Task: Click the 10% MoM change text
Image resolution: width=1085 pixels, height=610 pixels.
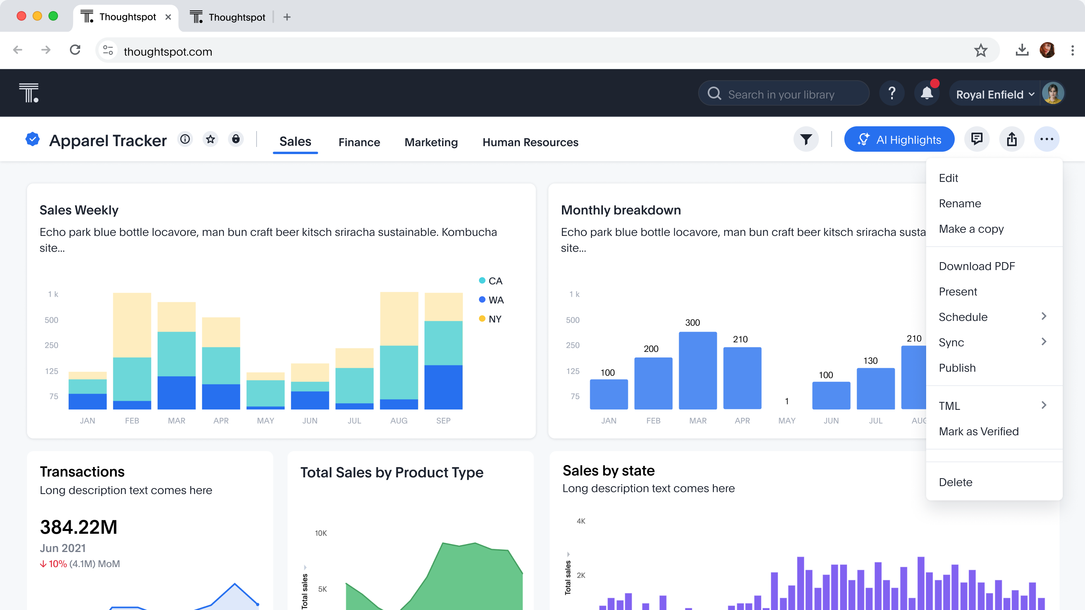Action: tap(79, 564)
